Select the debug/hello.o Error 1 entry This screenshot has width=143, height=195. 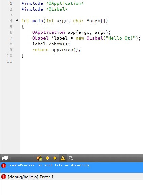(x=72, y=177)
